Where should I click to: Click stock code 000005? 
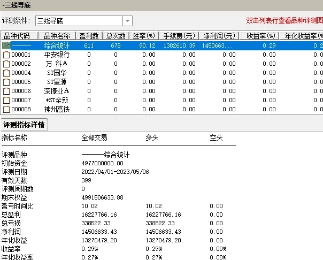(21, 82)
